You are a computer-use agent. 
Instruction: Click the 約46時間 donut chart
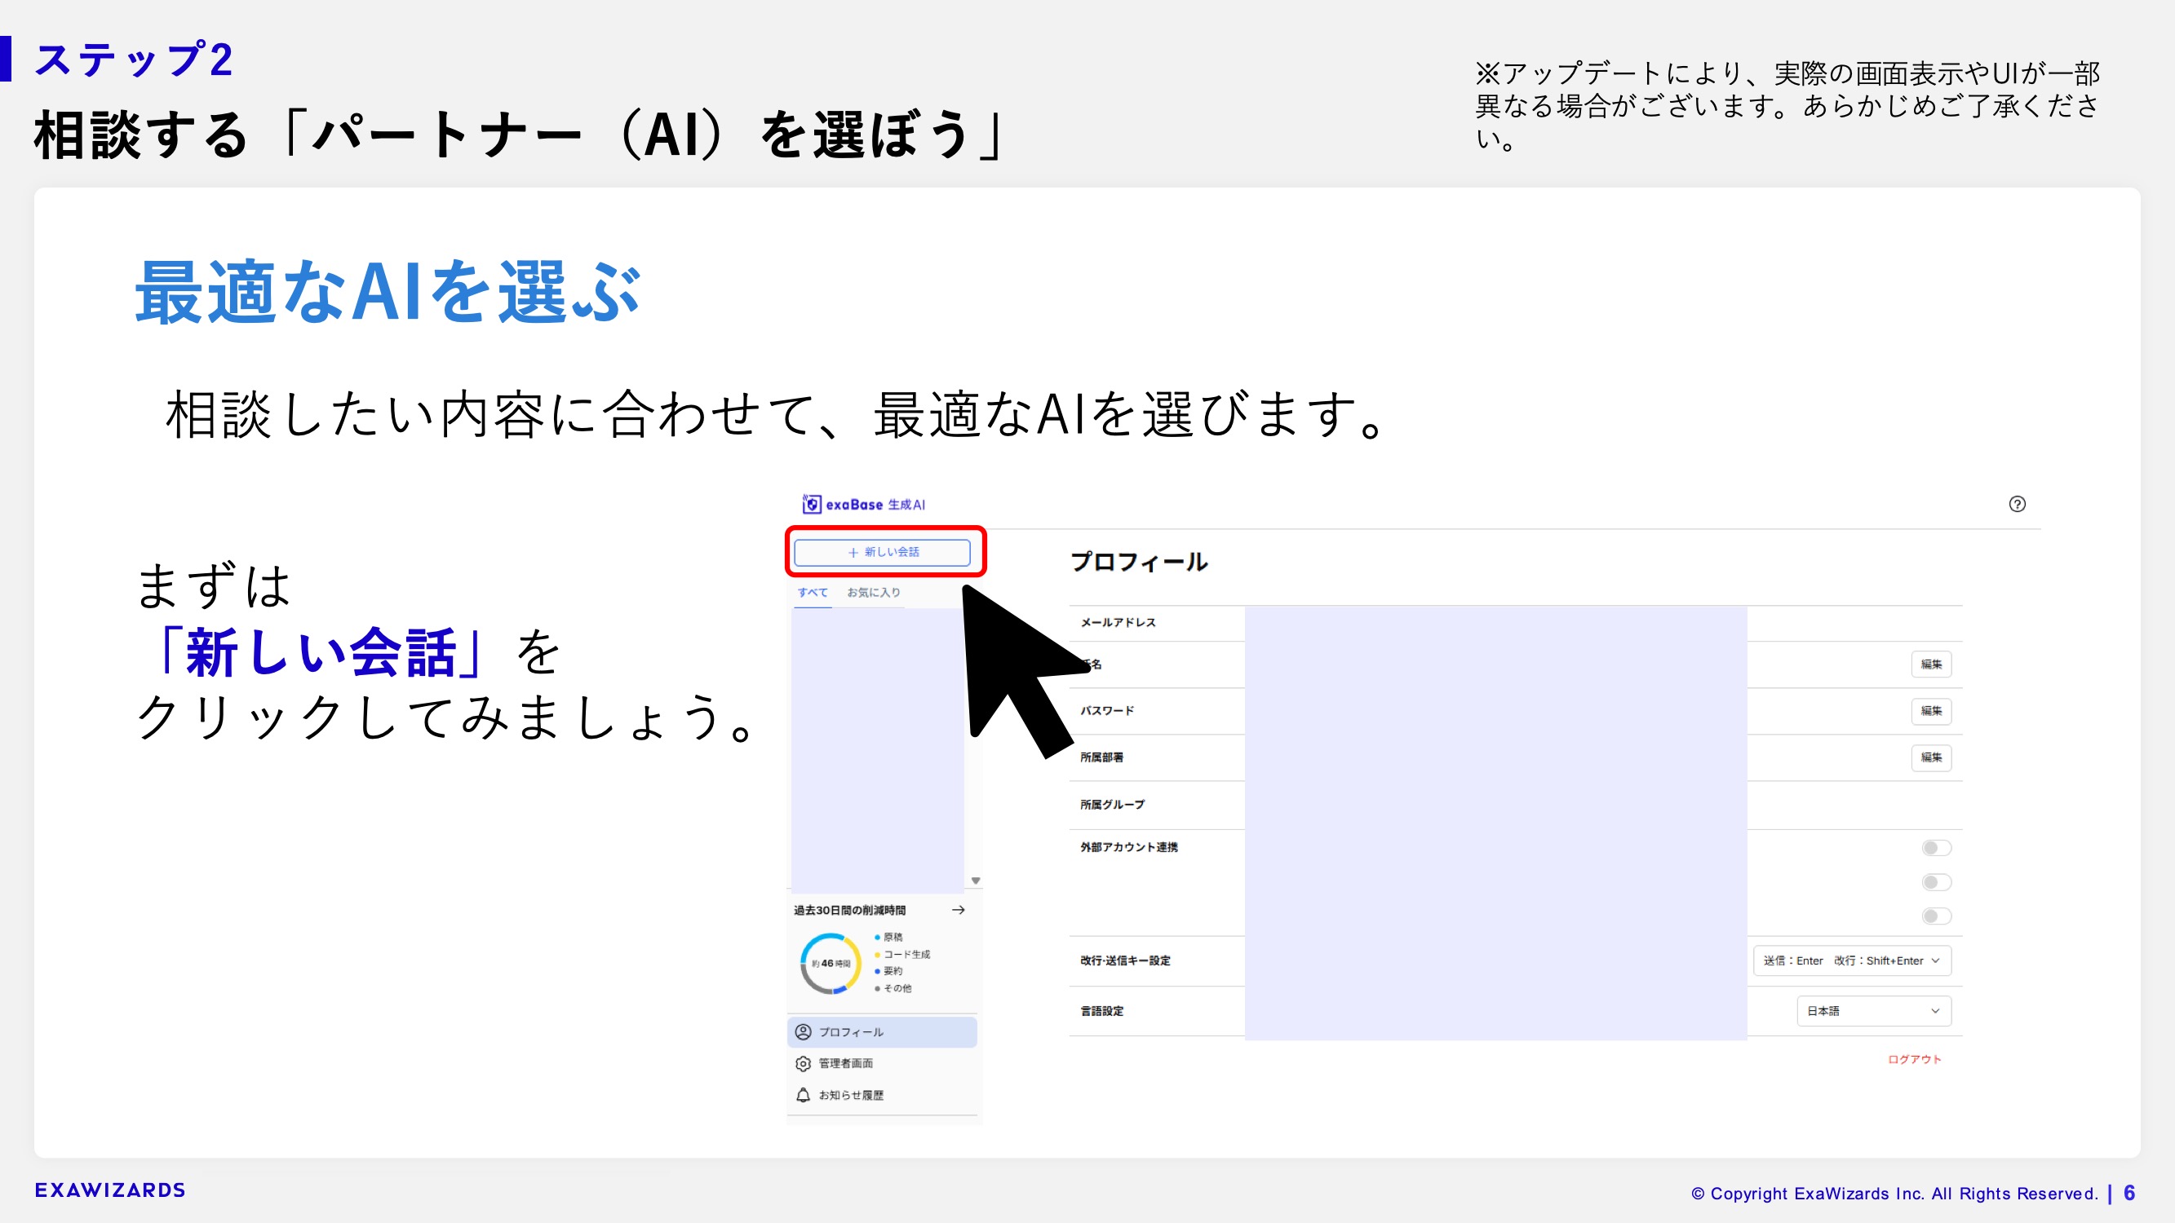(831, 963)
